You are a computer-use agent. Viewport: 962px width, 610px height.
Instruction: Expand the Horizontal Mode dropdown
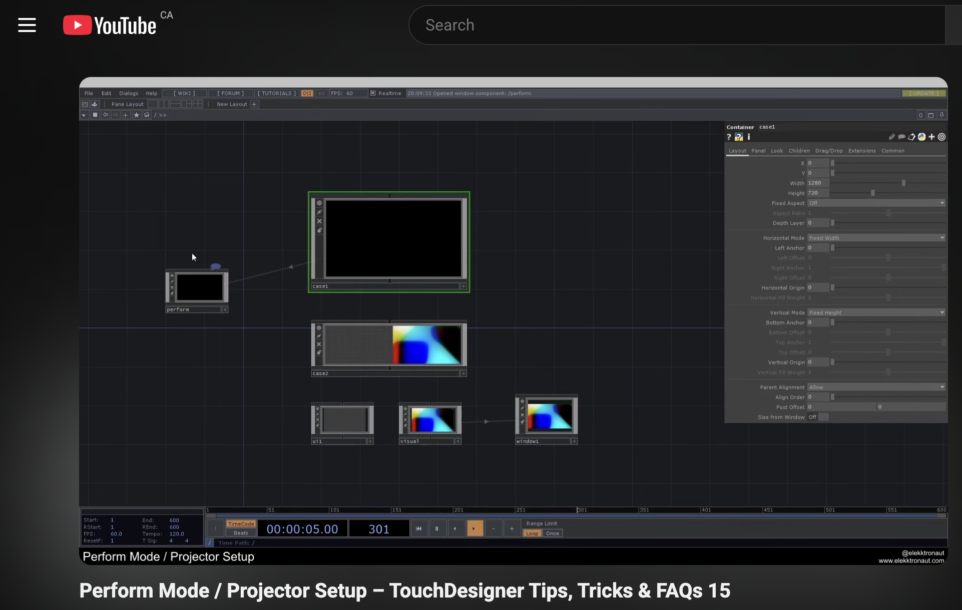point(876,238)
